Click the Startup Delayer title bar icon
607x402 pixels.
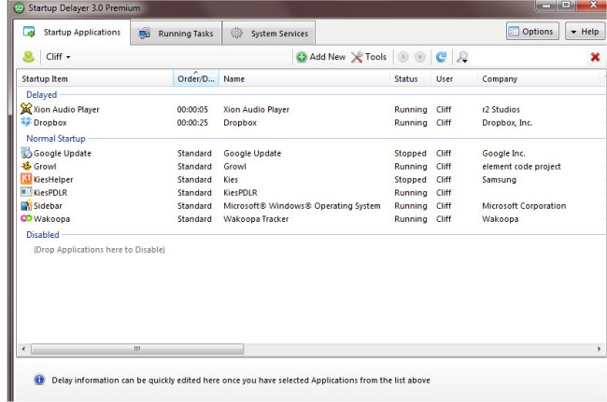pos(19,7)
